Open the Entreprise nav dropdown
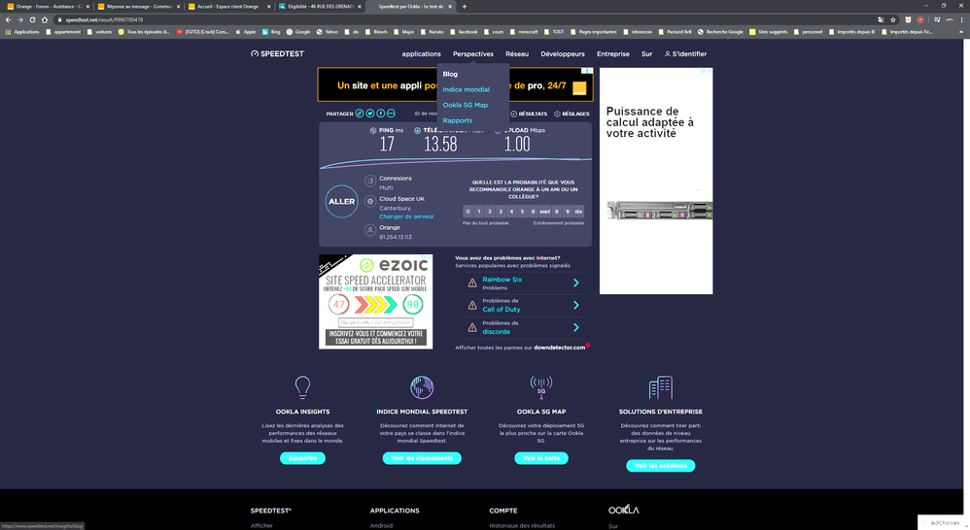970x530 pixels. 613,53
